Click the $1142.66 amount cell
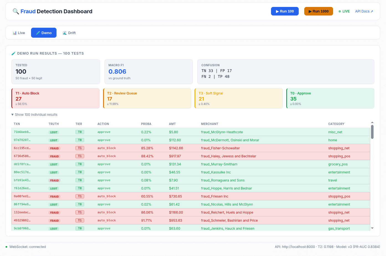386x256 pixels. [x=176, y=148]
